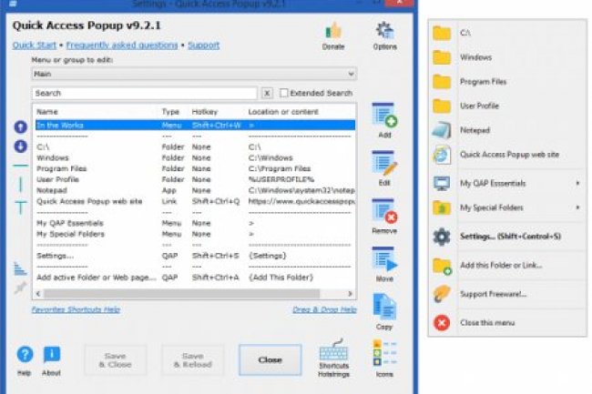Screen dimensions: 592x394
Task: Click the Copy favorite icon
Action: [384, 307]
